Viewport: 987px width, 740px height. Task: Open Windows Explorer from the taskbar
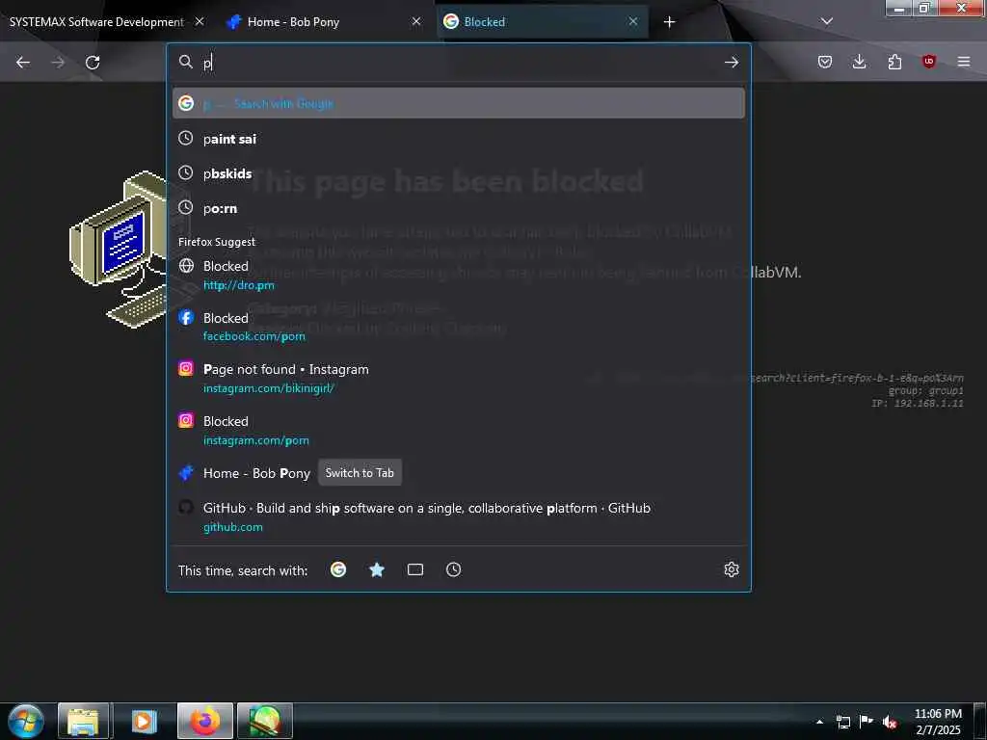tap(84, 721)
